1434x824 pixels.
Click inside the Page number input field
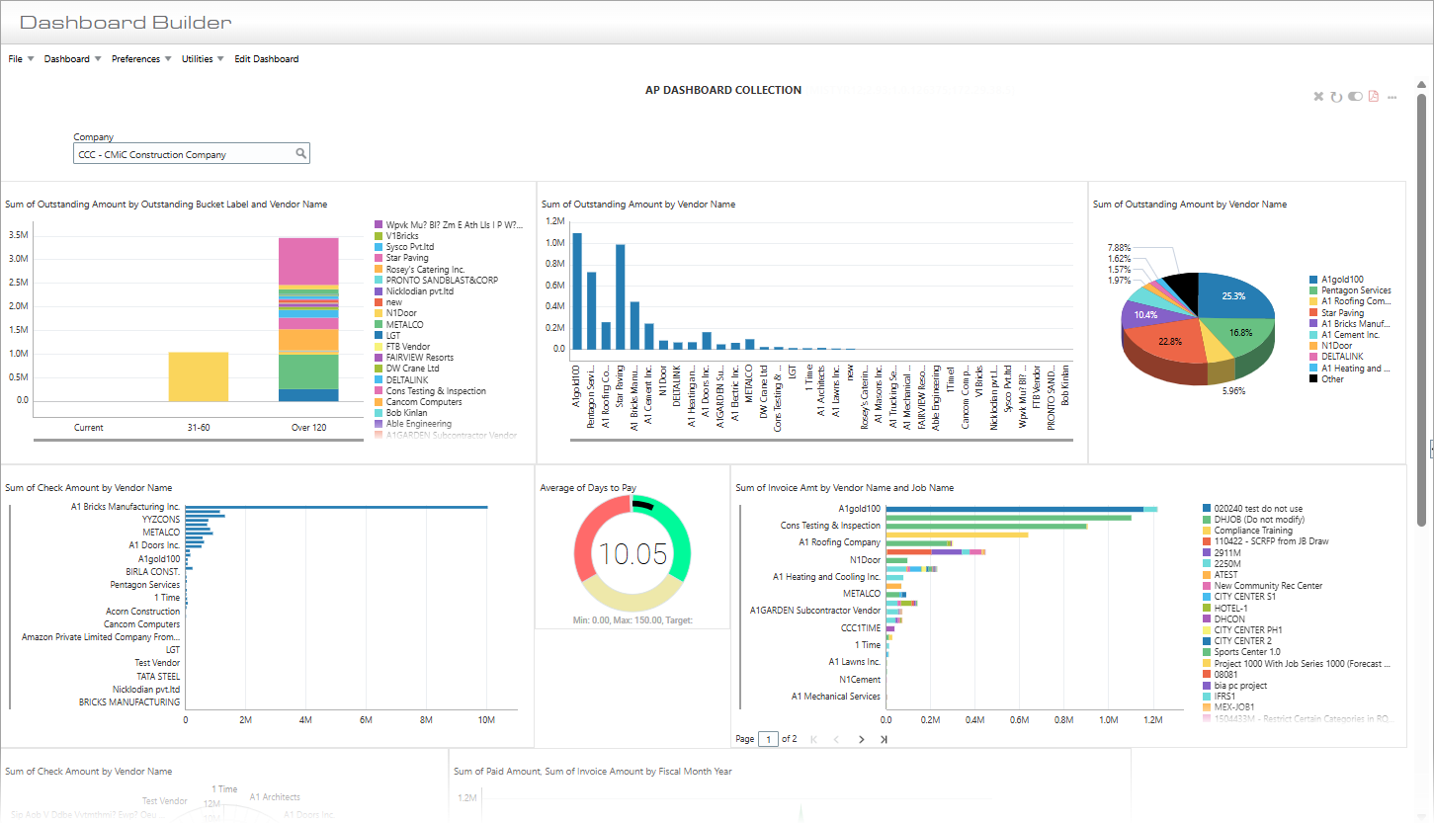coord(768,738)
